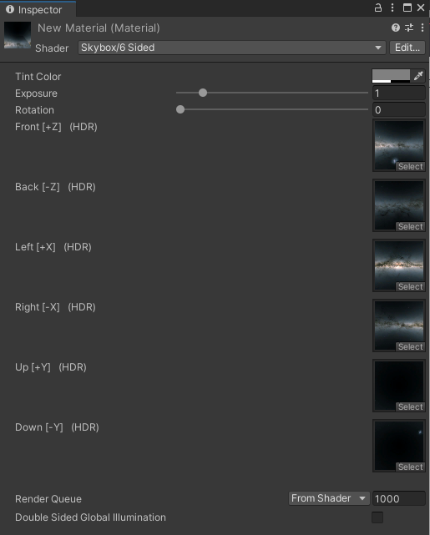The height and width of the screenshot is (535, 430).
Task: Click the Exposure slider handle
Action: coord(203,93)
